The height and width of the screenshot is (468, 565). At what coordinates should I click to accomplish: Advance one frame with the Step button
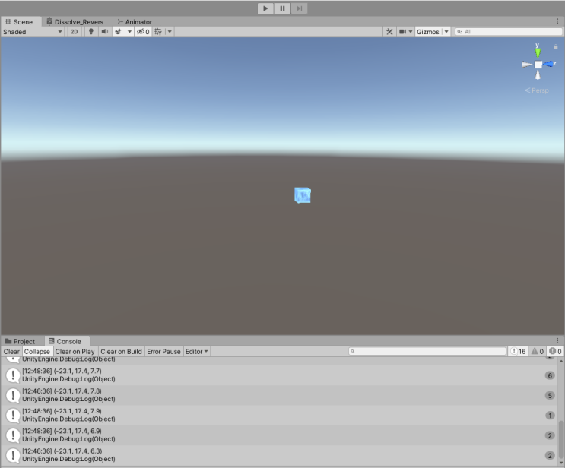(x=299, y=8)
